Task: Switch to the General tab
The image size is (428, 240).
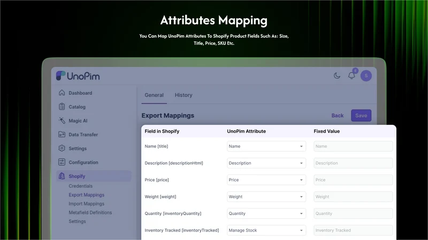Action: pos(154,95)
